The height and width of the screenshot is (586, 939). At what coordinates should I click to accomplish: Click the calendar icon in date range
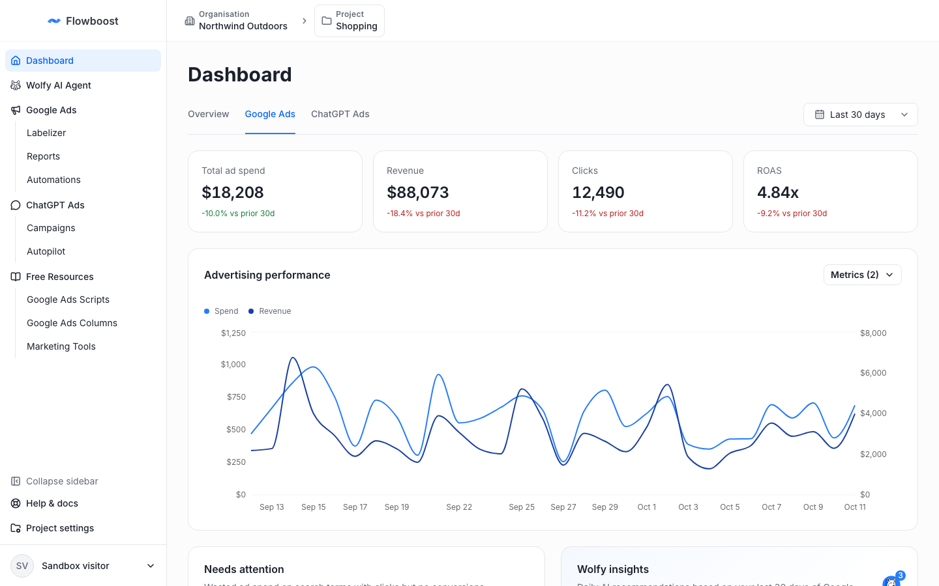click(x=820, y=115)
